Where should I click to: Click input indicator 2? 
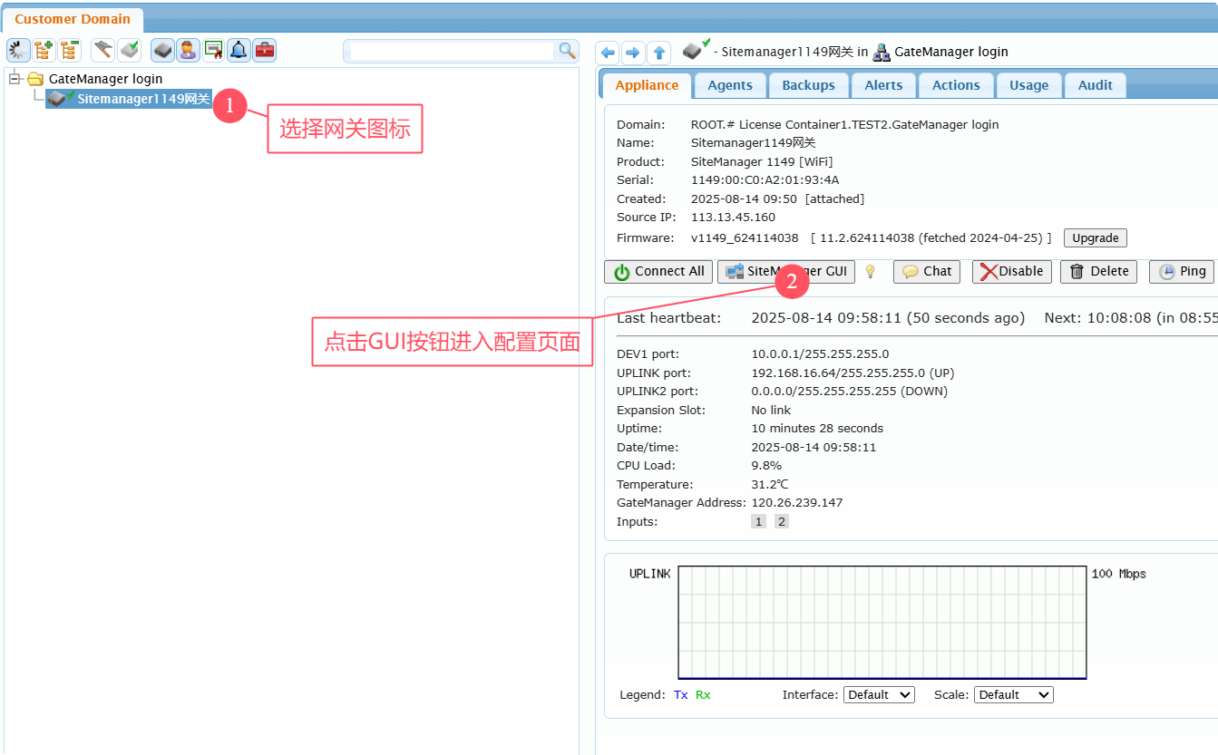click(x=782, y=521)
